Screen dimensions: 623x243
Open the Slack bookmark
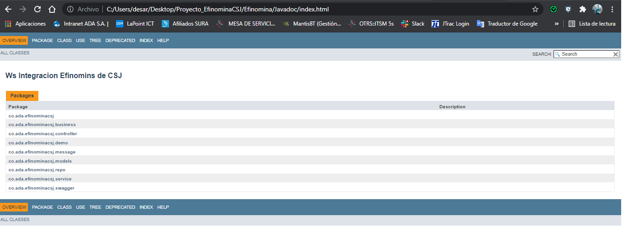412,24
